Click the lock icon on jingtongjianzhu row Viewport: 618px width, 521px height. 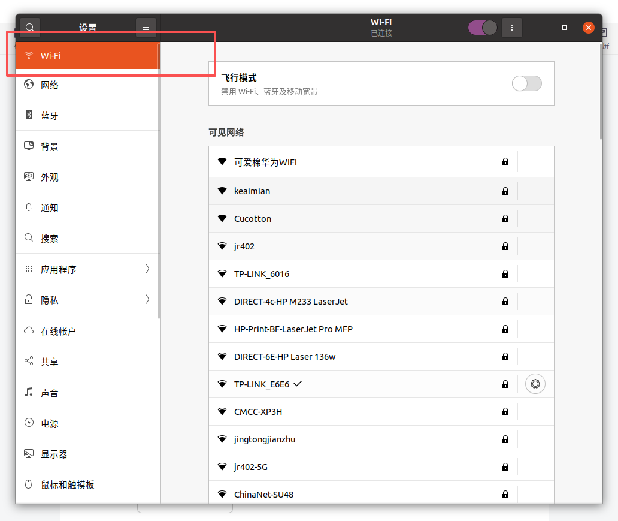click(505, 439)
